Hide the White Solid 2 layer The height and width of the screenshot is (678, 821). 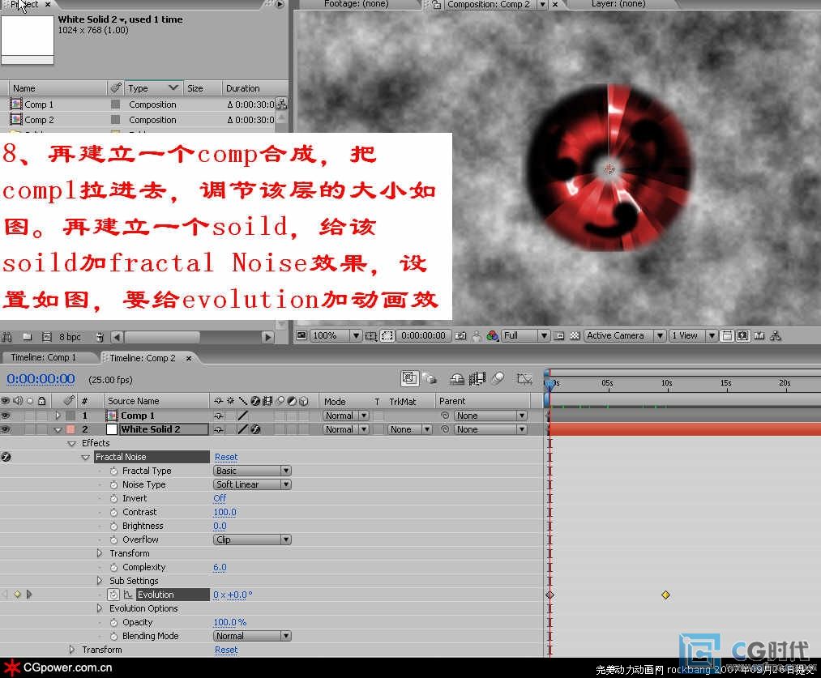pyautogui.click(x=6, y=429)
